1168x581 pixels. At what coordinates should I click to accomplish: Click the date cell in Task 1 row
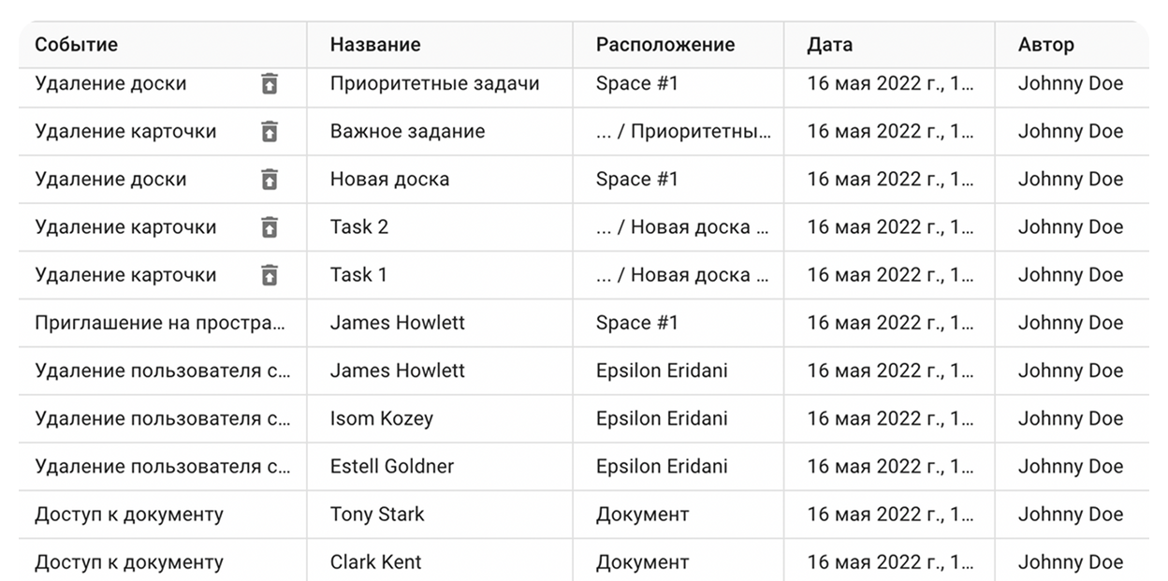click(x=890, y=275)
